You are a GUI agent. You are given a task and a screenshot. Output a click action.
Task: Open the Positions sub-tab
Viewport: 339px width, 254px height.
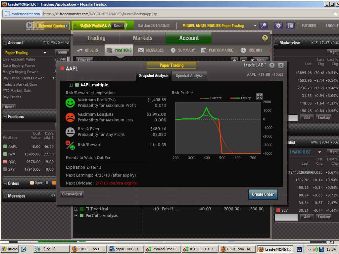(119, 50)
